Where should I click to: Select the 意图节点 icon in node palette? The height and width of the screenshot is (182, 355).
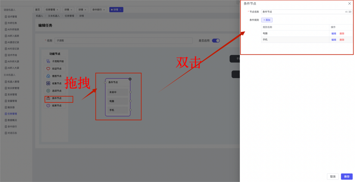48,76
